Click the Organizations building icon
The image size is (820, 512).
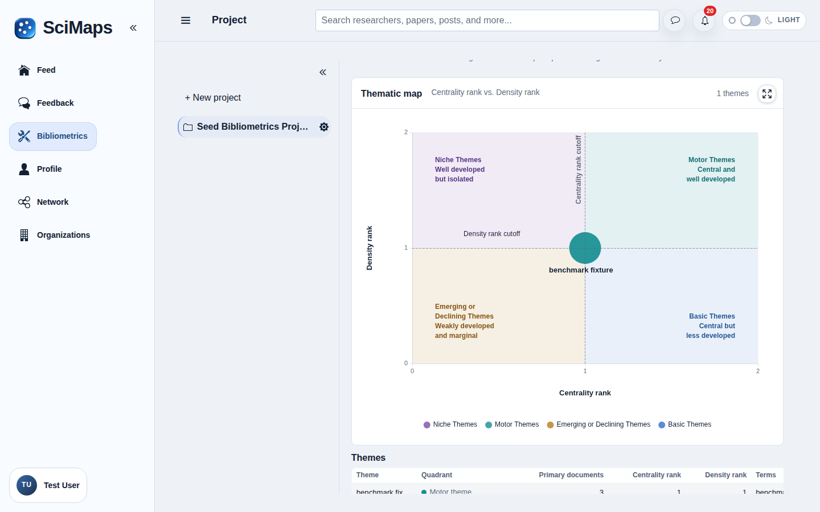click(x=24, y=235)
